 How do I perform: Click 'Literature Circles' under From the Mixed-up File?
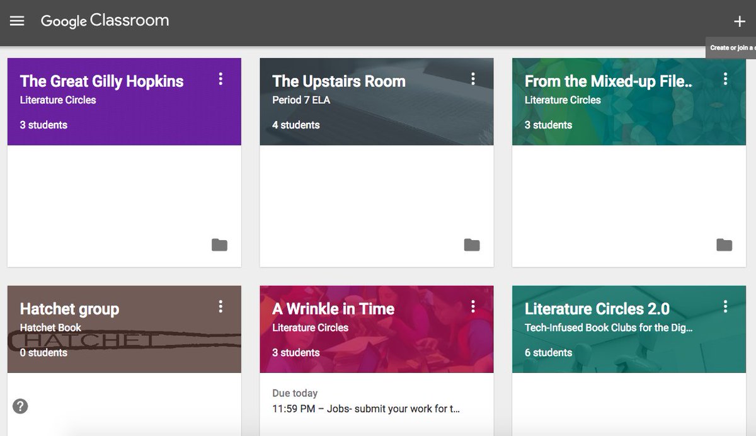pyautogui.click(x=563, y=100)
